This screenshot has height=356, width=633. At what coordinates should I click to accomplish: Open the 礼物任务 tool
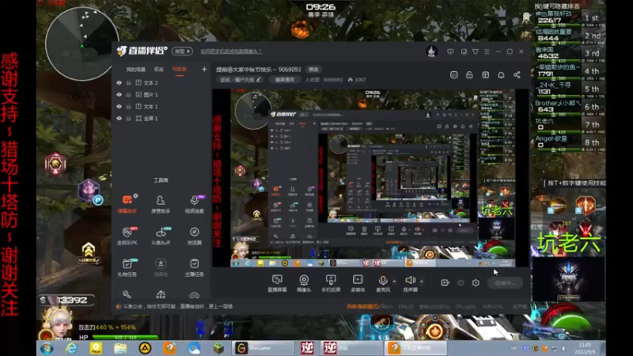[127, 267]
